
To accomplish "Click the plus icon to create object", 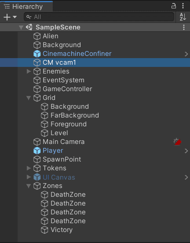I will pos(7,17).
